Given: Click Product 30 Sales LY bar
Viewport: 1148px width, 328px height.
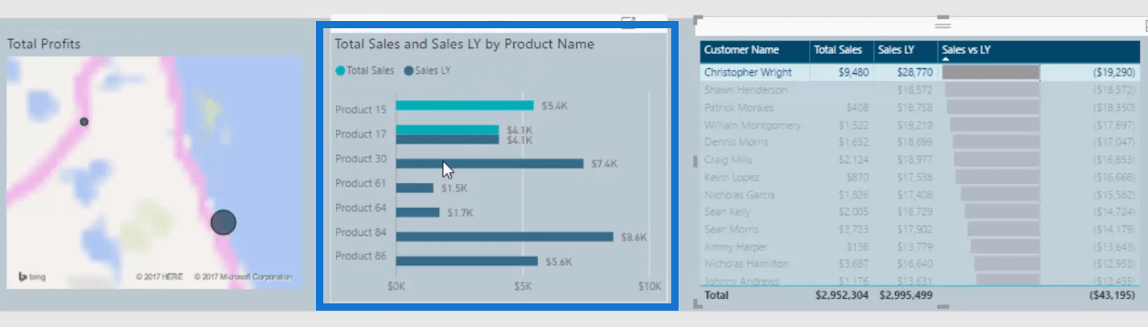Looking at the screenshot, I should tap(490, 164).
